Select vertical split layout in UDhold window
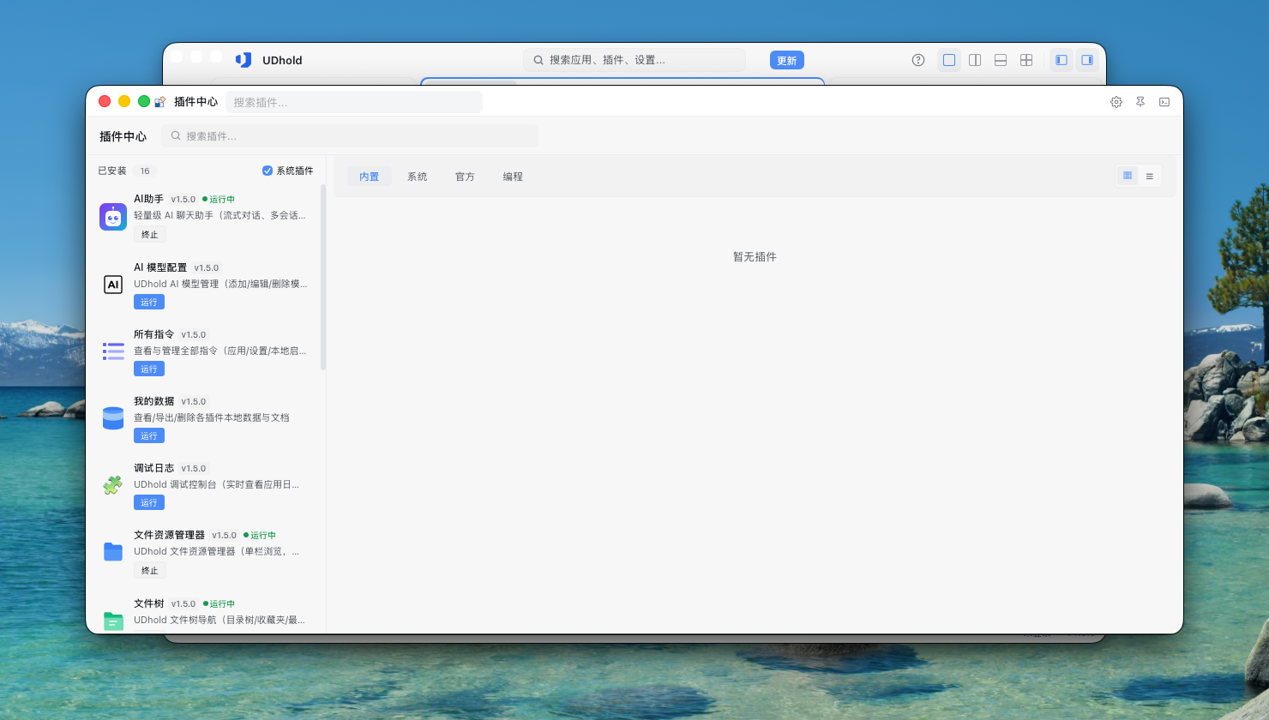Screen dimensions: 1269x720 tap(975, 60)
